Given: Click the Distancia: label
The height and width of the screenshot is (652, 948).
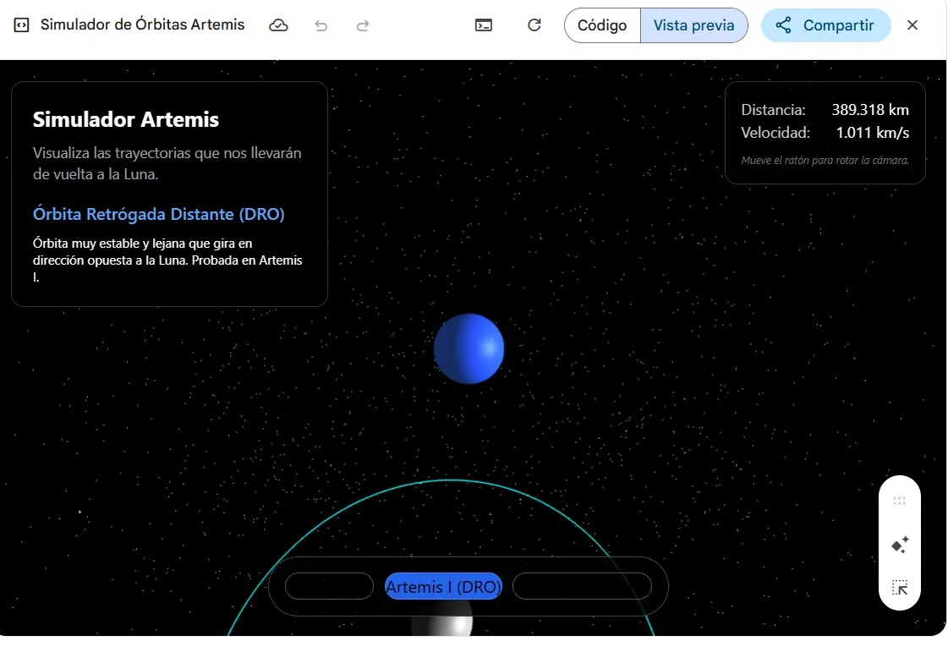Looking at the screenshot, I should pos(773,110).
